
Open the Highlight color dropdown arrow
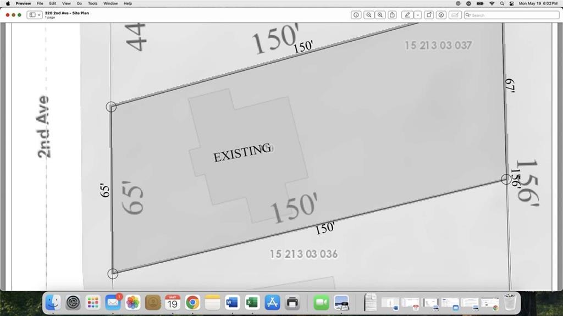click(x=418, y=15)
